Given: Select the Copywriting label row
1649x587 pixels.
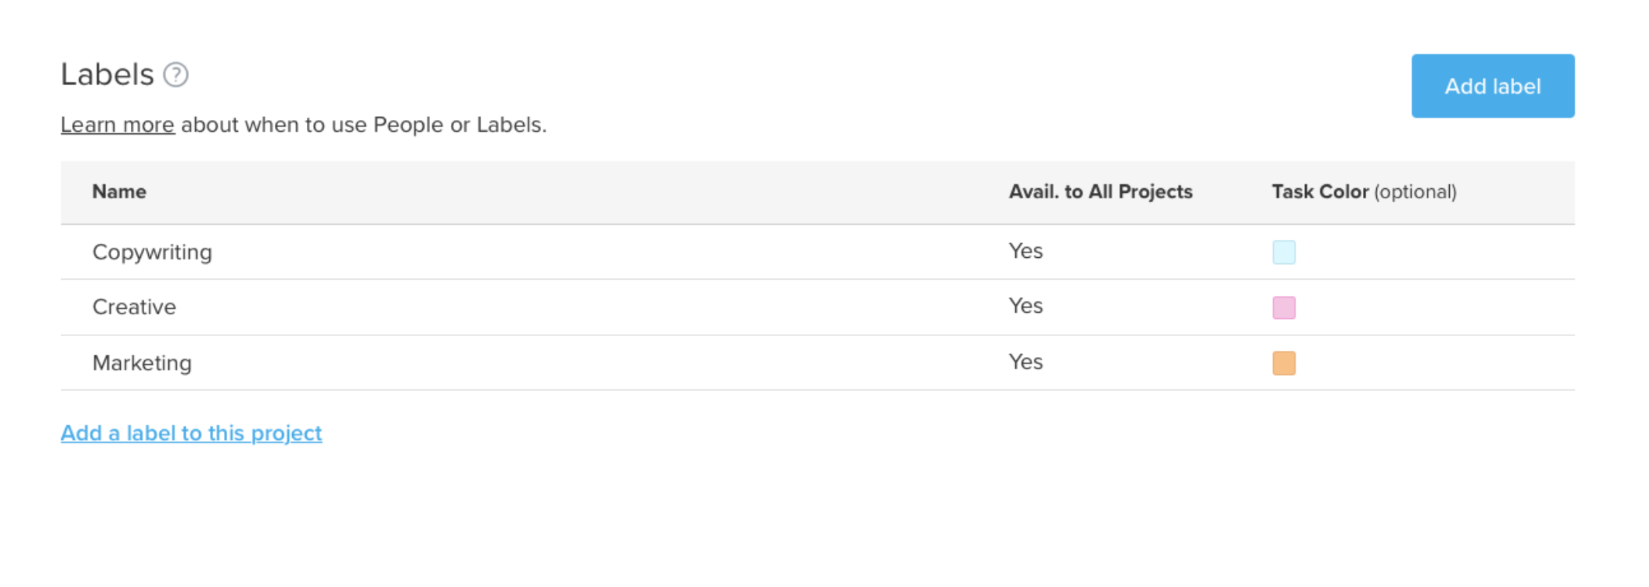Looking at the screenshot, I should coord(542,252).
